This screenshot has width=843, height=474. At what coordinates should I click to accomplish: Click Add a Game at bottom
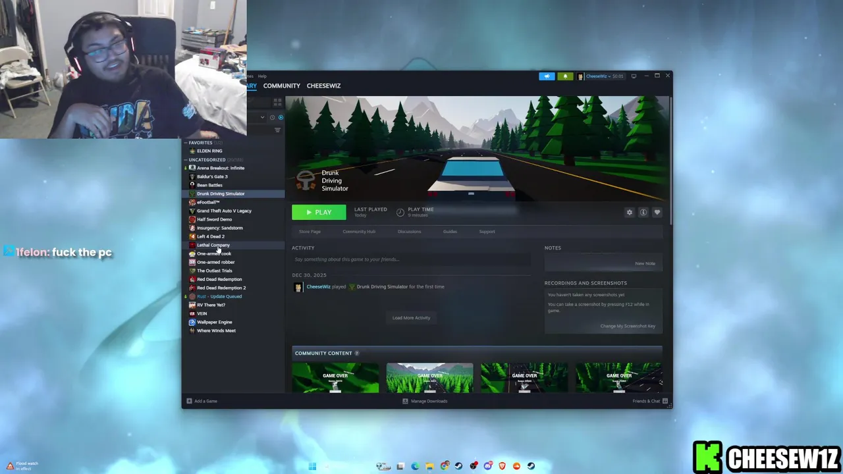[202, 401]
